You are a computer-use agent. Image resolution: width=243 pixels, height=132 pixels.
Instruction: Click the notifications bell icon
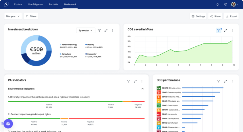(x=218, y=4)
